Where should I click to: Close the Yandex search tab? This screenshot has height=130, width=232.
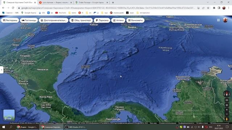(71, 3)
